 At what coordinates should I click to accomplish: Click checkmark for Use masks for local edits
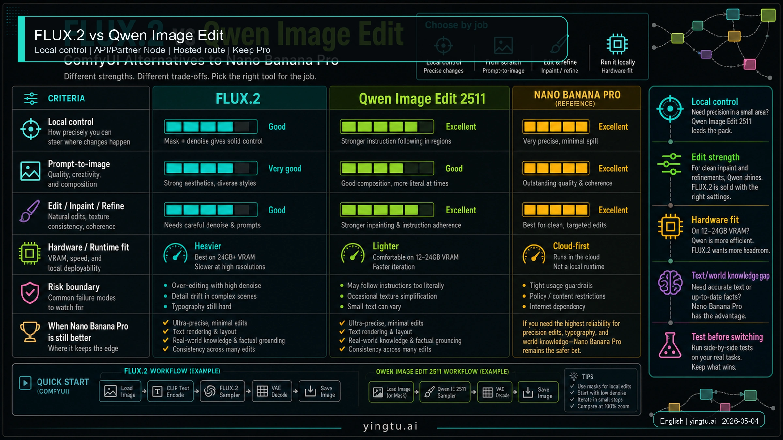(x=572, y=386)
